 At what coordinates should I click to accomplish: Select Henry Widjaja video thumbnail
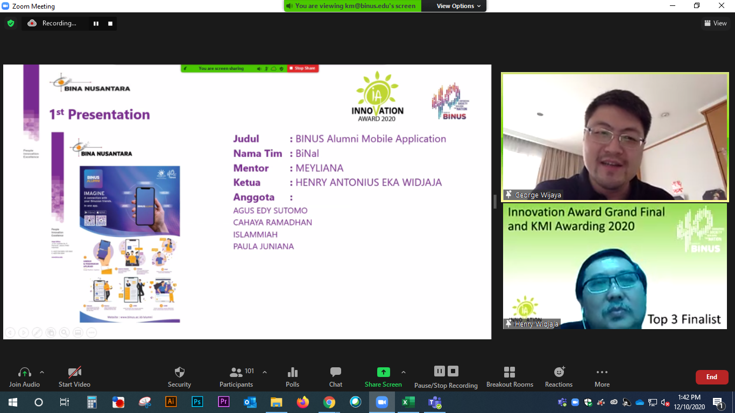(614, 266)
